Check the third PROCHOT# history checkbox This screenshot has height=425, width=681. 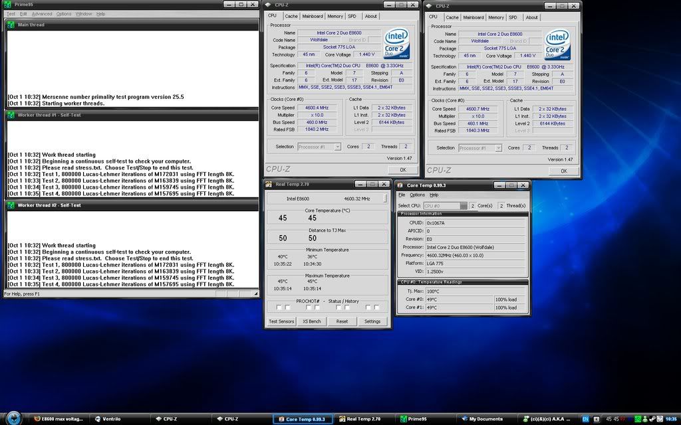[307, 307]
